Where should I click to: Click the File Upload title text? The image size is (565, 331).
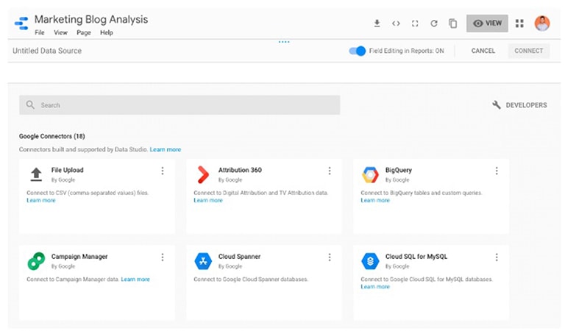68,170
